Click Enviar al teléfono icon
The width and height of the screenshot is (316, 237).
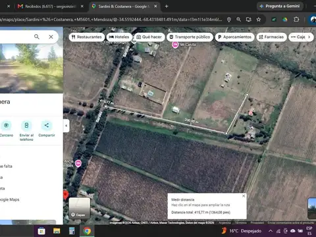click(x=26, y=125)
